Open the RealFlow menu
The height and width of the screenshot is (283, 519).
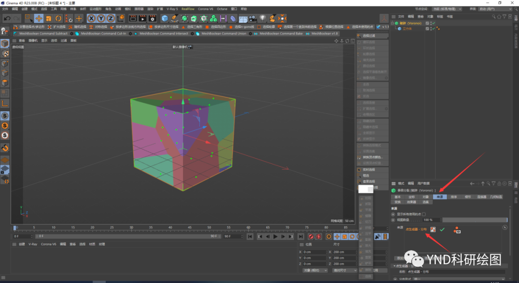[188, 9]
